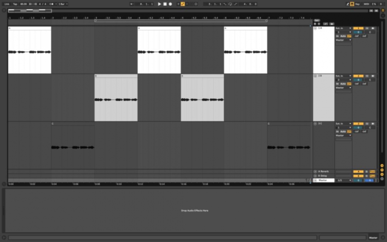This screenshot has height=242, width=387.
Task: Toggle the Draw Mode pencil icon
Action: tap(347, 4)
